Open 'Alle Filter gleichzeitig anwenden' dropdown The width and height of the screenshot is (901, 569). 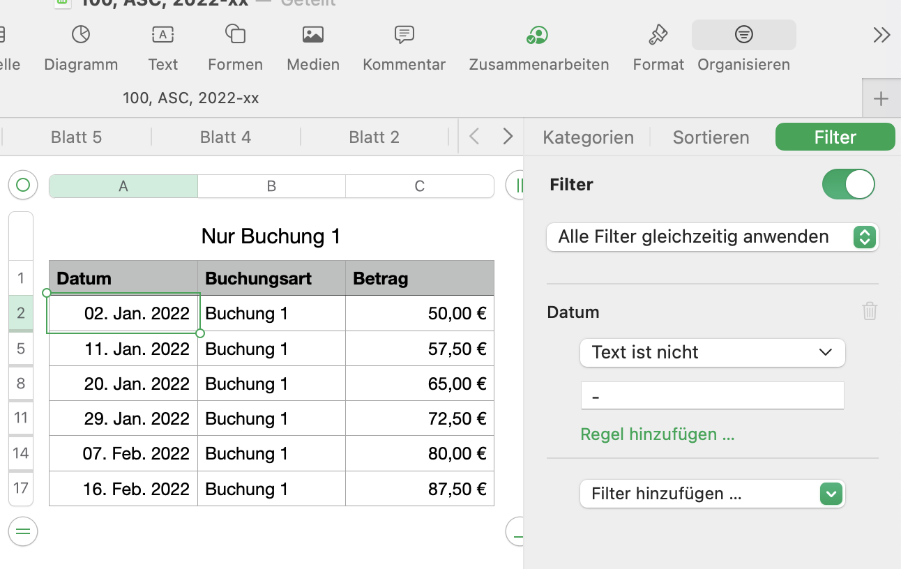point(712,237)
